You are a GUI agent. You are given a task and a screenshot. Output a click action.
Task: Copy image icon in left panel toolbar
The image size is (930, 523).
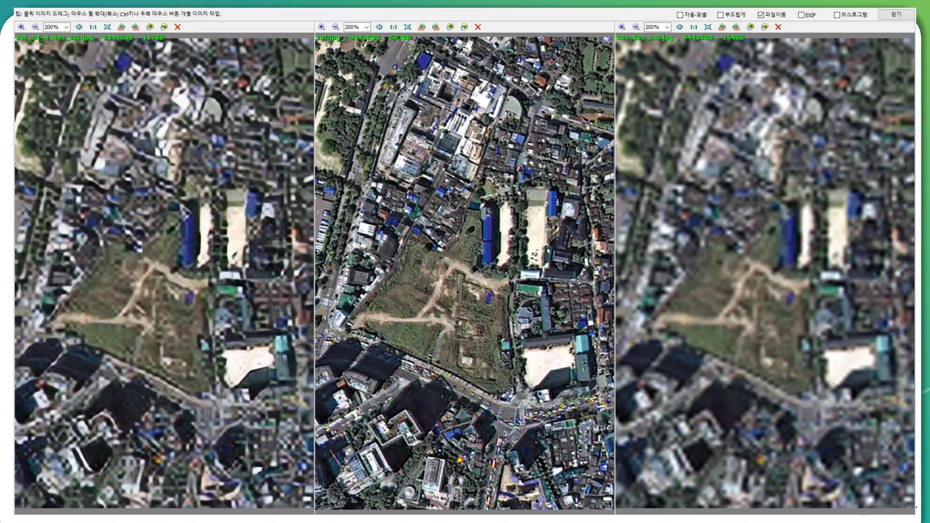click(x=150, y=27)
